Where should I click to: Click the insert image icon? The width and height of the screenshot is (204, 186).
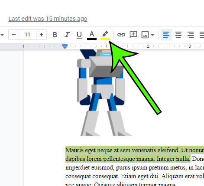[x=145, y=35]
